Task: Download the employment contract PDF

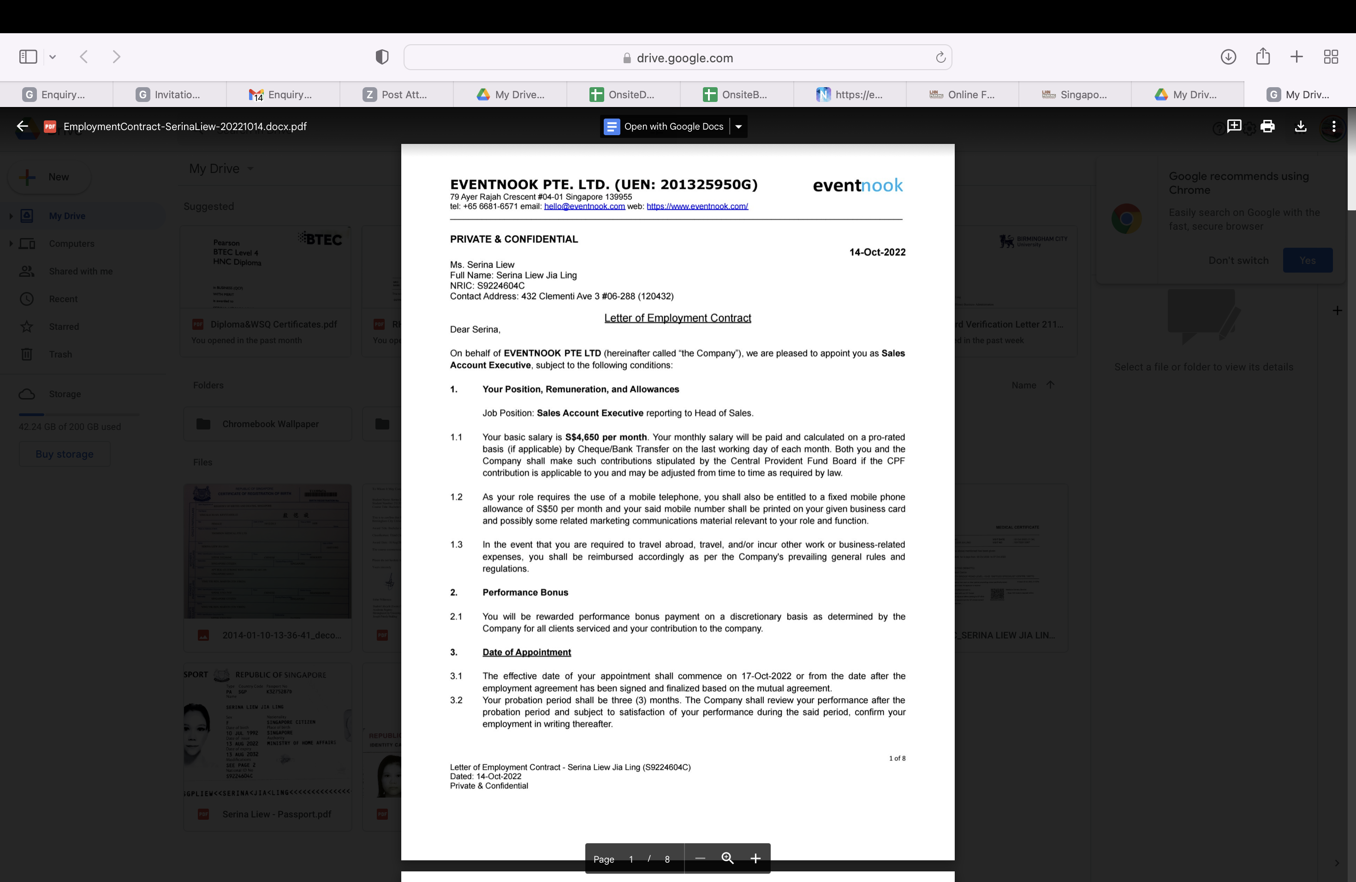Action: coord(1300,126)
